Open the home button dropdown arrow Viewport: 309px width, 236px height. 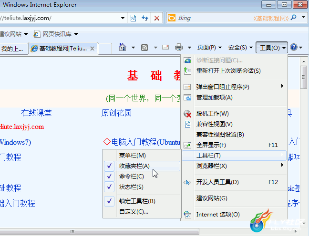coord(133,48)
